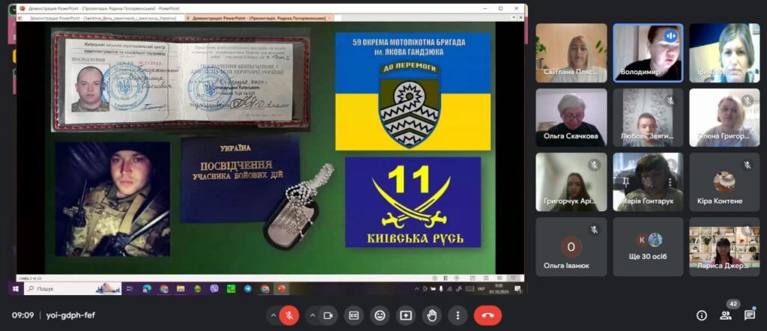Leave the call with the red button
Screen dimensions: 767x331
[x=488, y=315]
